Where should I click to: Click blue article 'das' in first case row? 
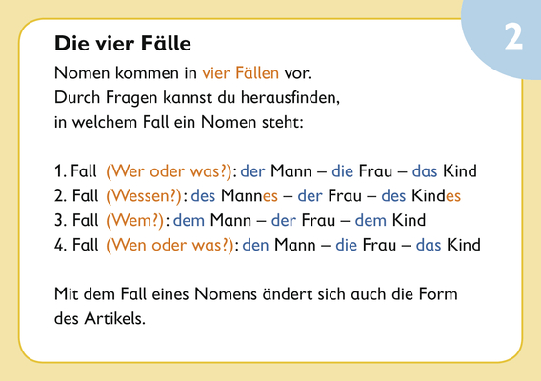[425, 171]
